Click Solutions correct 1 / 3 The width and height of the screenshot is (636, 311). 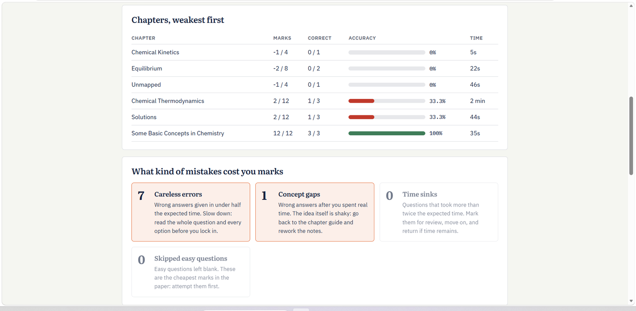(314, 117)
